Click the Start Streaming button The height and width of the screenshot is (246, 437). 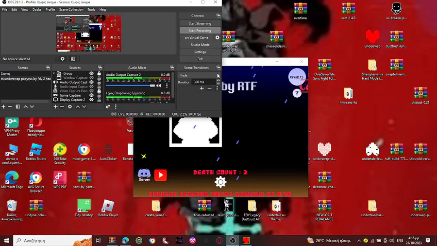(x=200, y=23)
